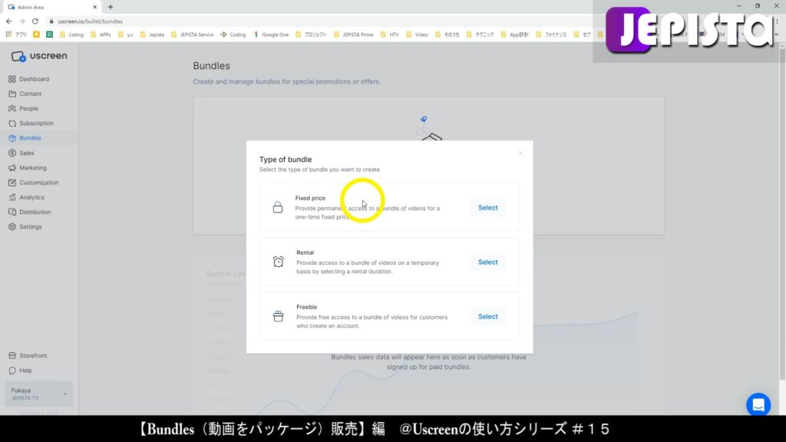Viewport: 786px width, 442px height.
Task: Click the Help chat bubble icon
Action: pyautogui.click(x=12, y=371)
